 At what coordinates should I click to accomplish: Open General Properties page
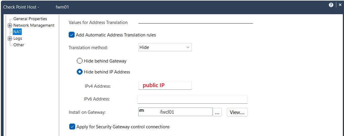[30, 19]
